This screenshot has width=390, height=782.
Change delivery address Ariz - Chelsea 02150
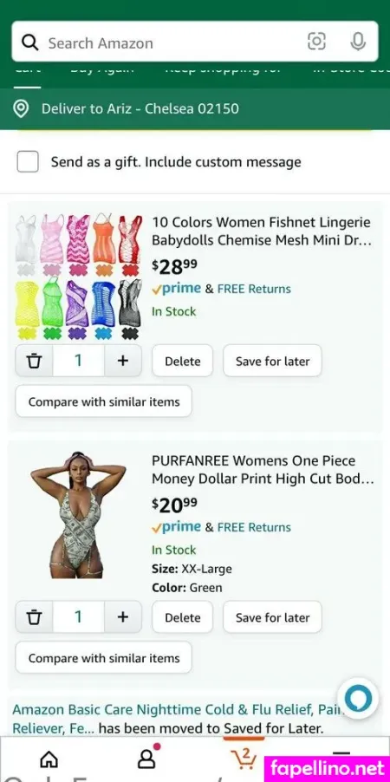[x=140, y=108]
